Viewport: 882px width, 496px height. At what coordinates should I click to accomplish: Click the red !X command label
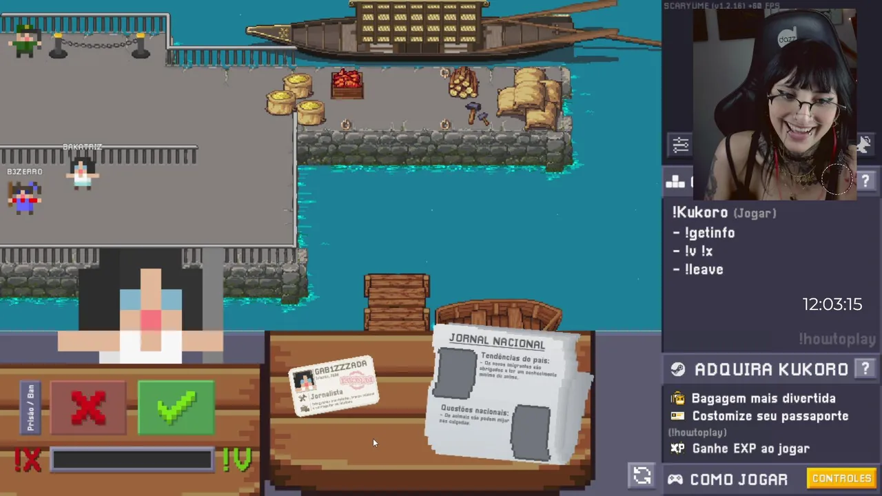coord(28,460)
